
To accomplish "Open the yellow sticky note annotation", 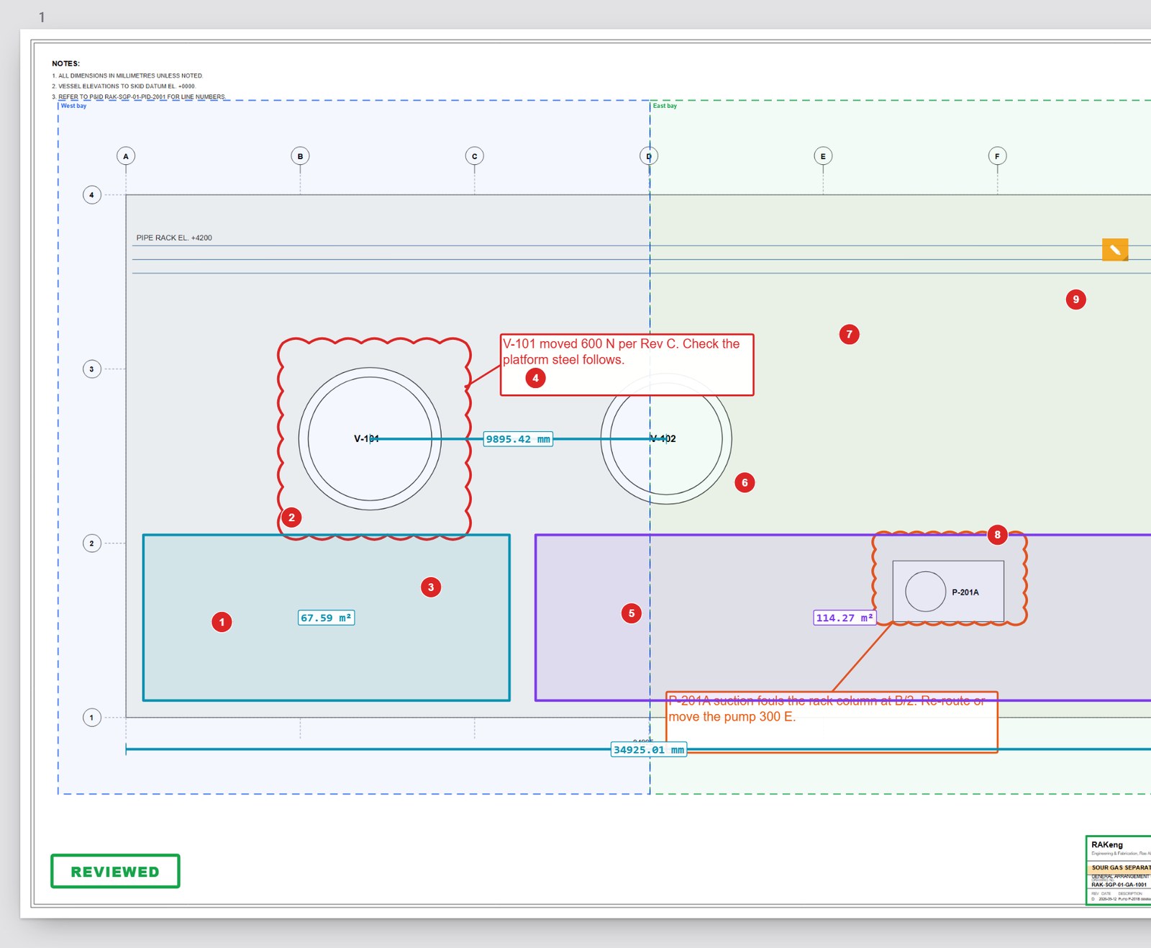I will click(x=1115, y=250).
